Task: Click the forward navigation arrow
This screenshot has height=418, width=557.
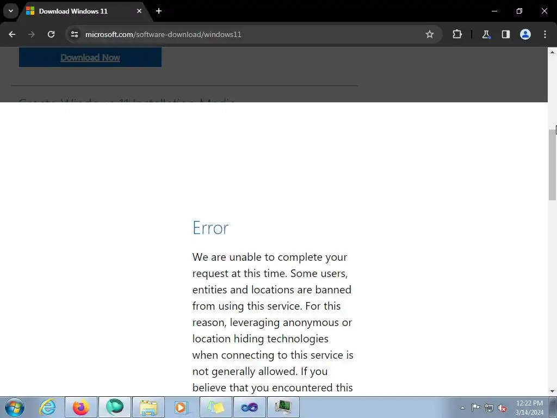Action: click(32, 34)
